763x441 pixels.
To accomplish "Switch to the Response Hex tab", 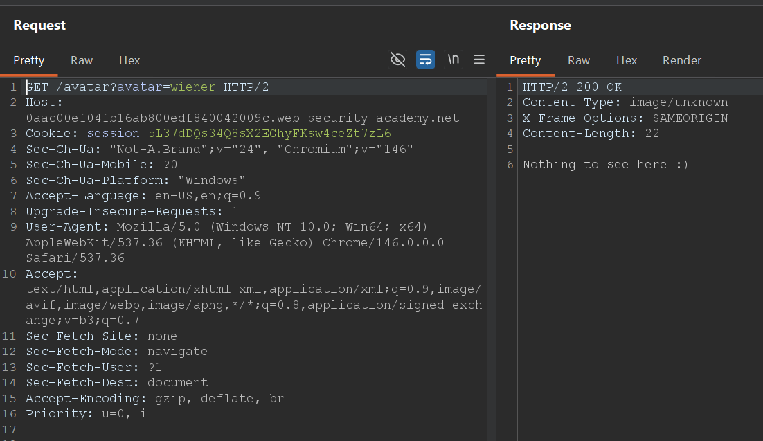I will [x=627, y=60].
